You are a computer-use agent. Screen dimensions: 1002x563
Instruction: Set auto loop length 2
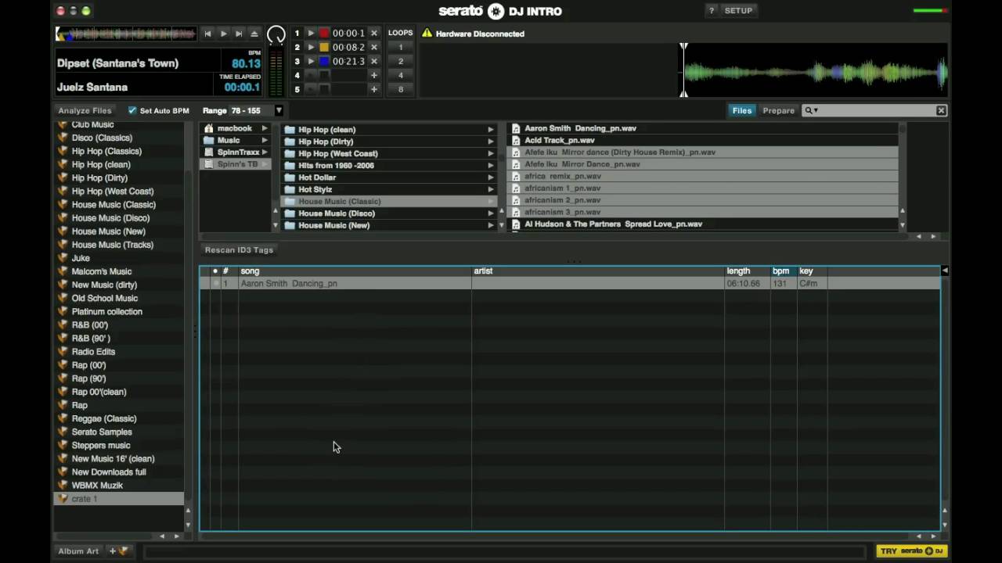pyautogui.click(x=401, y=61)
